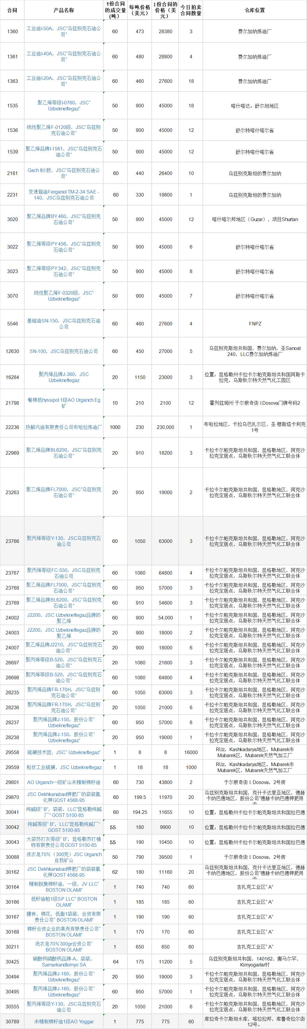Viewport: 307px width, 1029px height.
Task: Click the SN-100 product link
Action: coord(63,351)
